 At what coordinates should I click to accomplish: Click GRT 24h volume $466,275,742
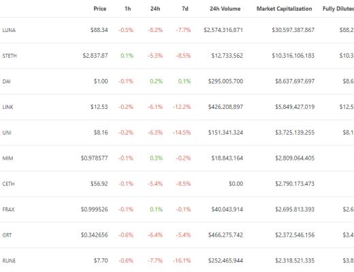click(x=225, y=235)
